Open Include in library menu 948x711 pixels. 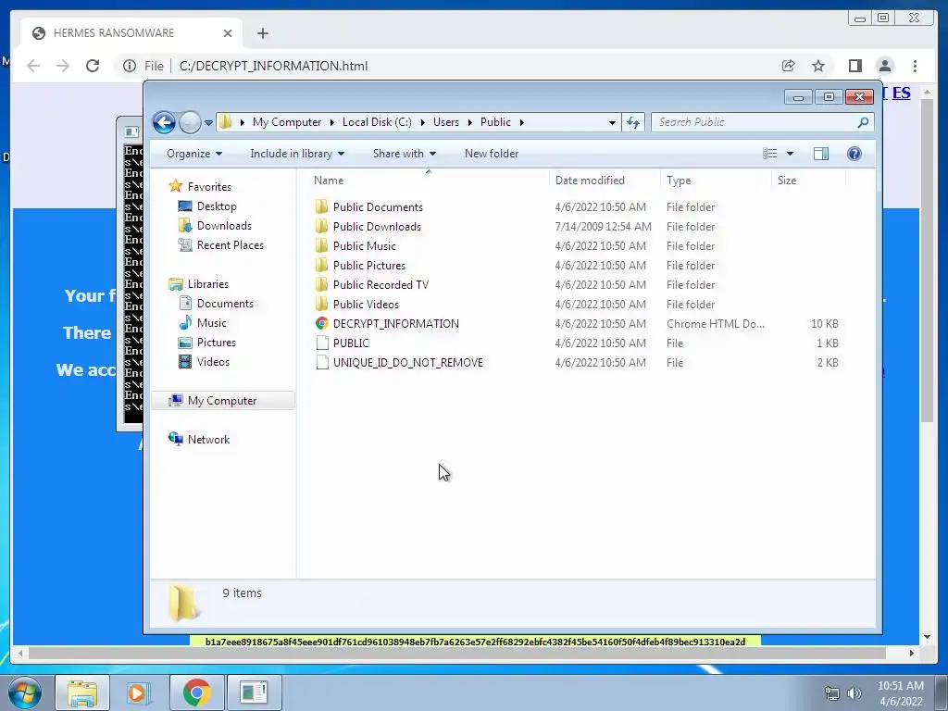click(x=297, y=154)
